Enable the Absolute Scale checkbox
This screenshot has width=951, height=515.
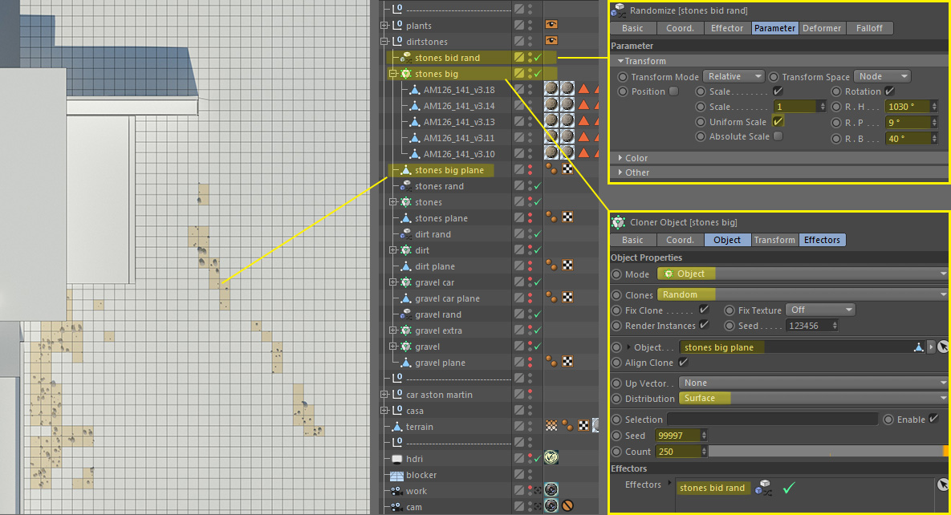pos(777,136)
